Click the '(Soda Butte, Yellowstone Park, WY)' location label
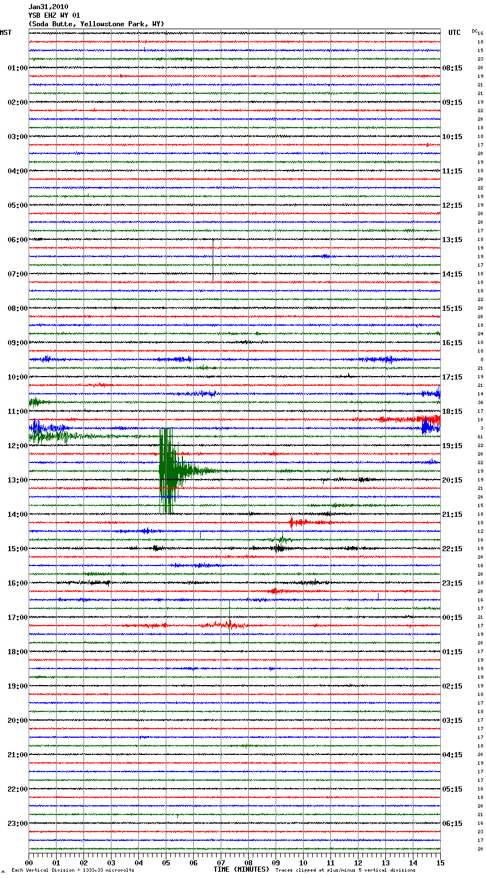 click(x=96, y=24)
